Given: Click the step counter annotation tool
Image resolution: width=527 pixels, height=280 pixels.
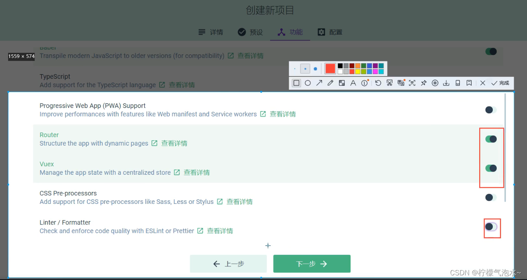Looking at the screenshot, I should (x=364, y=83).
